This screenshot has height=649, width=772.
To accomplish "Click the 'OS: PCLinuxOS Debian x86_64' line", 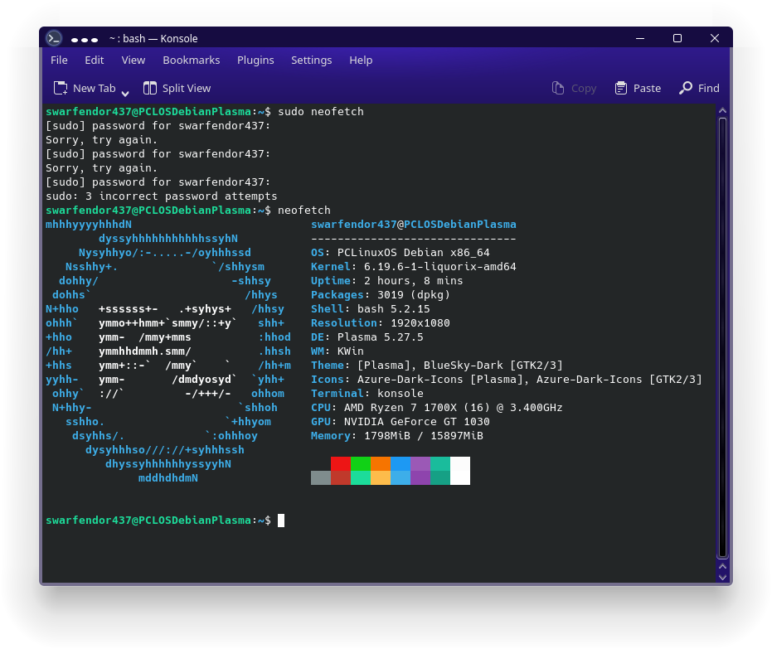I will click(401, 253).
